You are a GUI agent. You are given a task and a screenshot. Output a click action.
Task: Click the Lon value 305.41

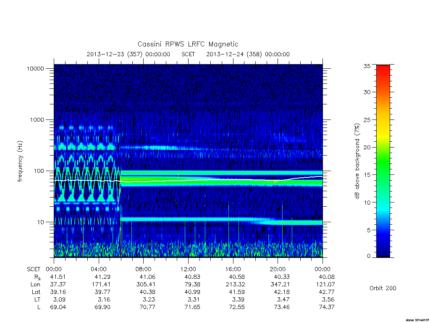point(146,285)
